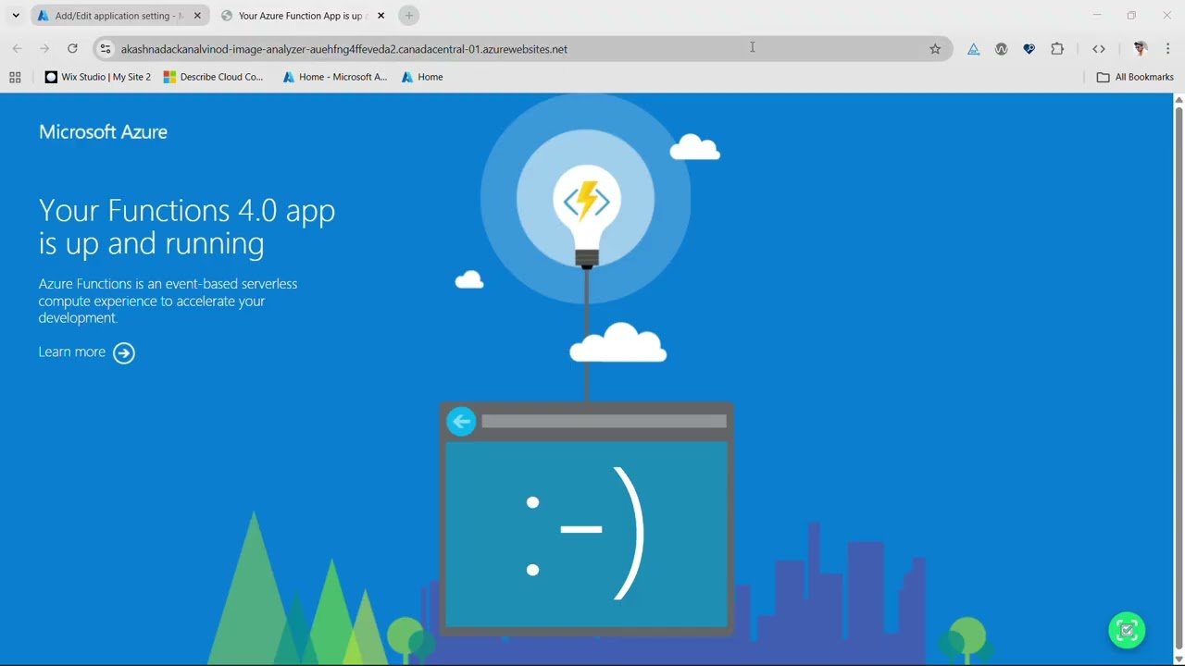
Task: Open a new browser tab
Action: pos(409,16)
